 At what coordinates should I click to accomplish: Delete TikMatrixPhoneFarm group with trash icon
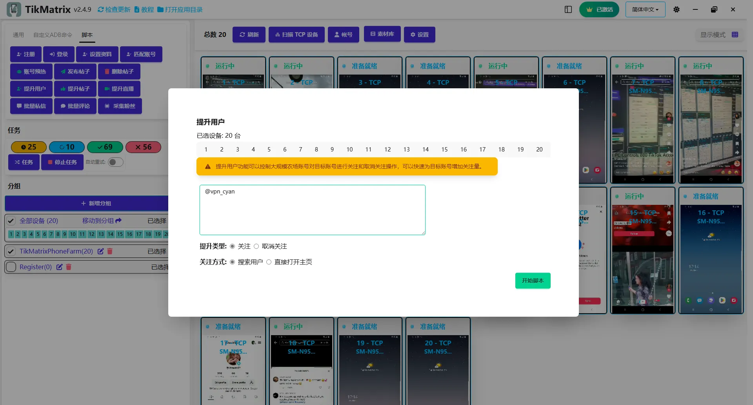tap(110, 251)
